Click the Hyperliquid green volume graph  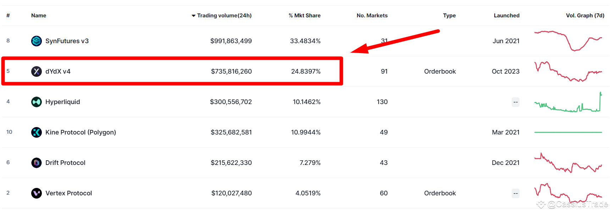click(568, 103)
